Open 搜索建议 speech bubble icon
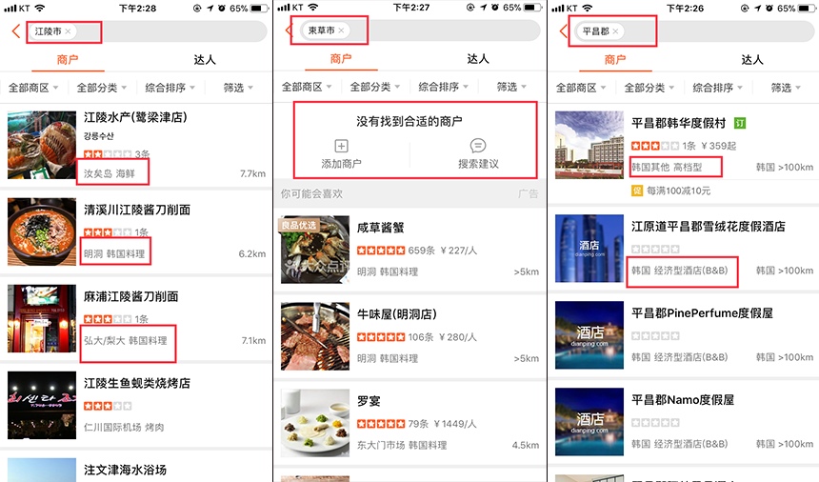The width and height of the screenshot is (819, 482). [478, 146]
